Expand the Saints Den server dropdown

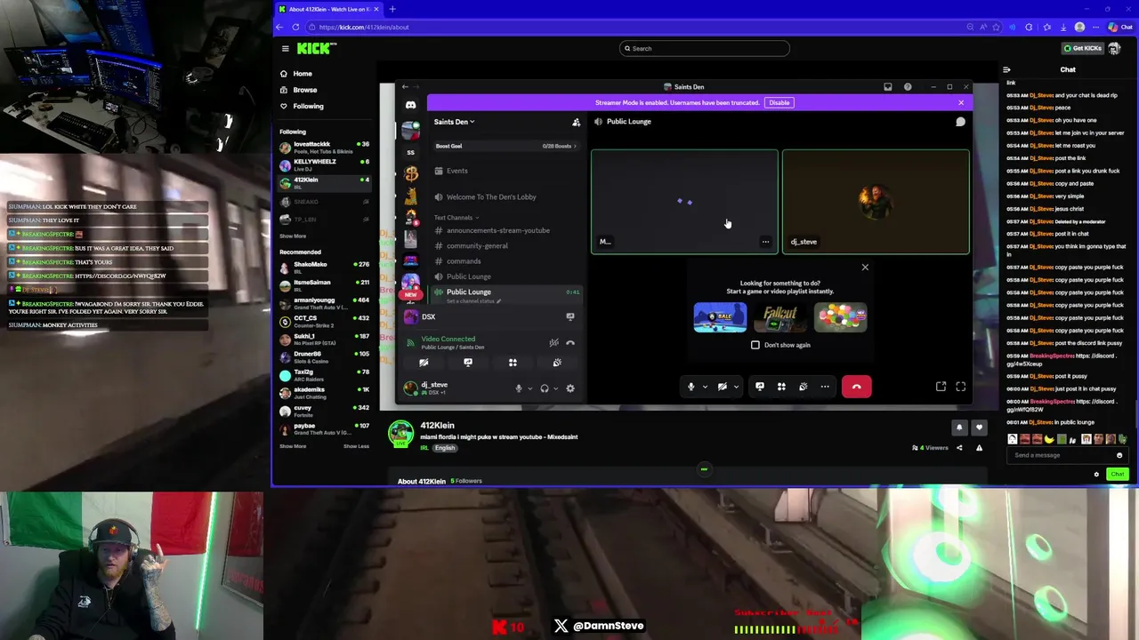(x=454, y=122)
